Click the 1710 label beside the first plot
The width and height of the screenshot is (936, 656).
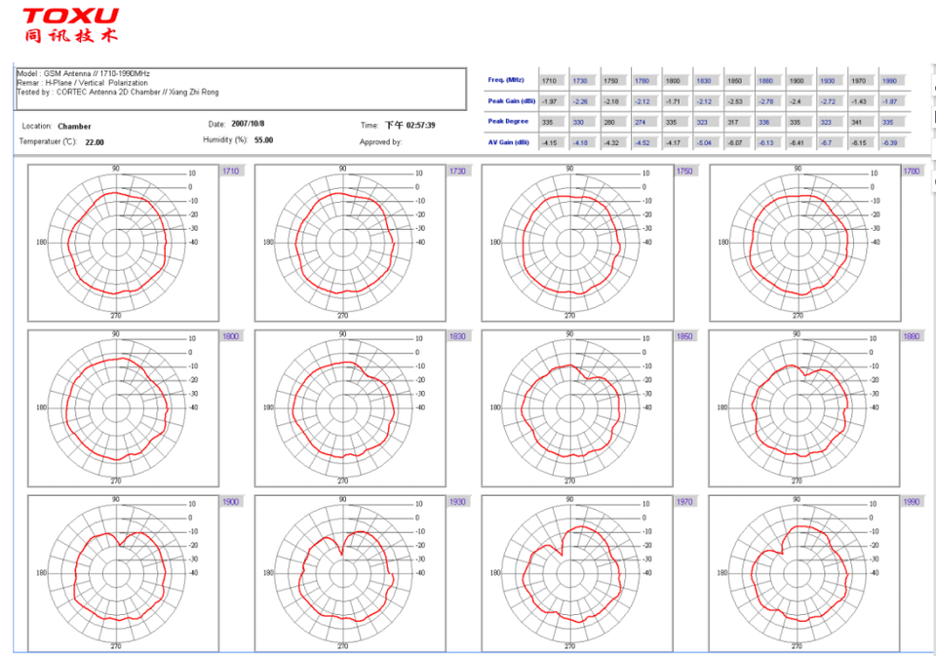tap(231, 172)
